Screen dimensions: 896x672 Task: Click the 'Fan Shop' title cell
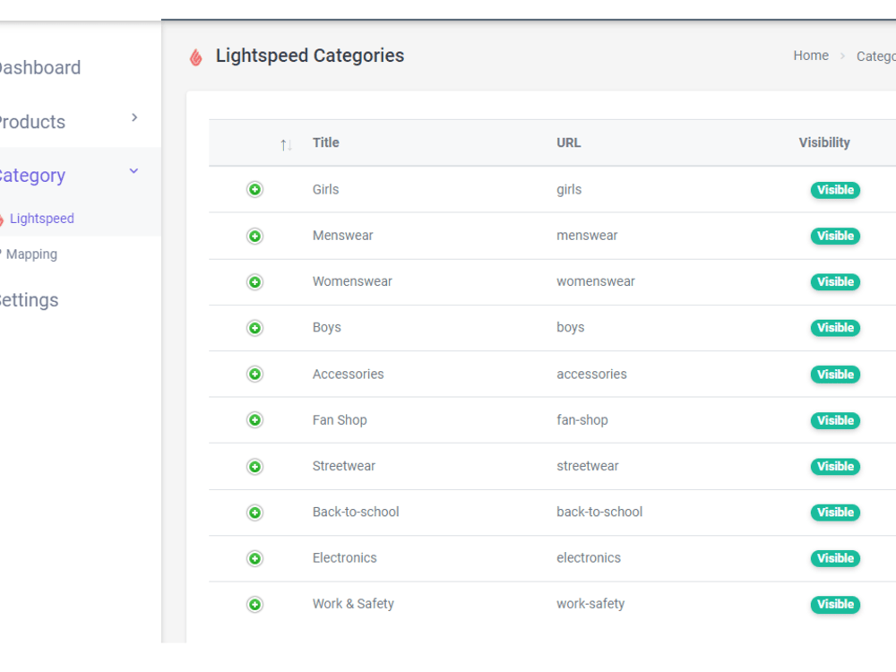(x=340, y=420)
